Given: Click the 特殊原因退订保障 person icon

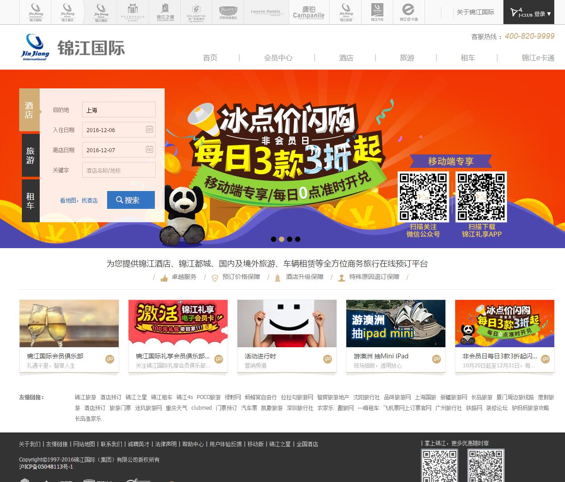Looking at the screenshot, I should click(x=341, y=278).
